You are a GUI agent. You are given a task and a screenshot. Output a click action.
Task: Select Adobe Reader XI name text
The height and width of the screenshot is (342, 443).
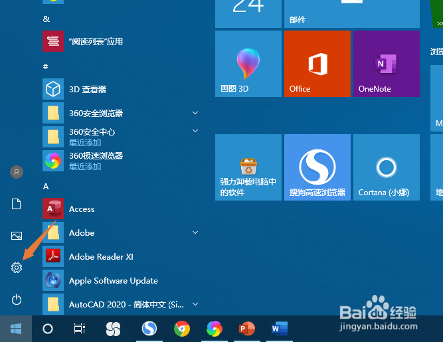(x=101, y=257)
